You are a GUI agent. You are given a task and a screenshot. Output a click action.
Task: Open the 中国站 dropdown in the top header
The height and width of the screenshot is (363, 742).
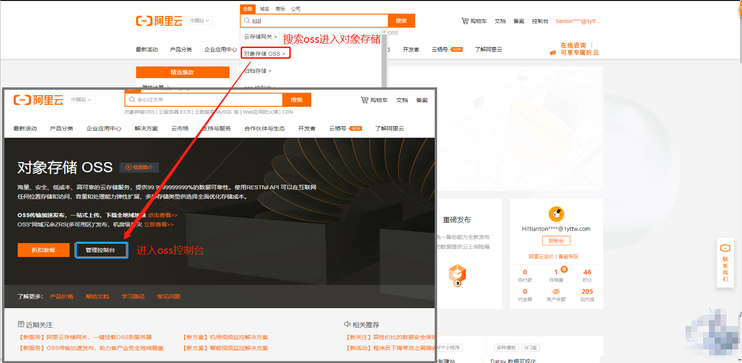[x=199, y=21]
